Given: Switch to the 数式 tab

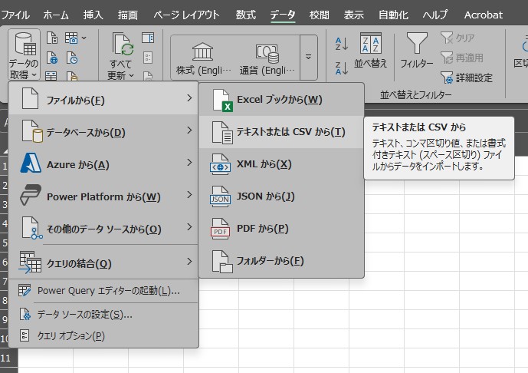Looking at the screenshot, I should pos(245,15).
